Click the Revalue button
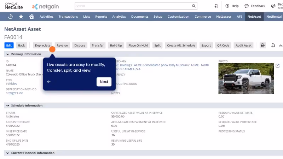Image resolution: width=283 pixels, height=159 pixels. 62,46
